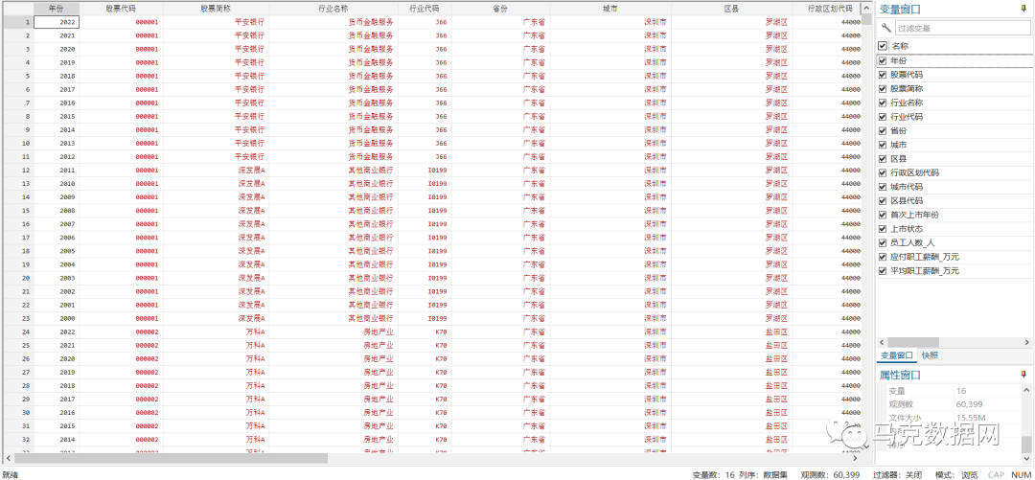
Task: Click the variables list's scroll-left arrow
Action: pyautogui.click(x=882, y=342)
